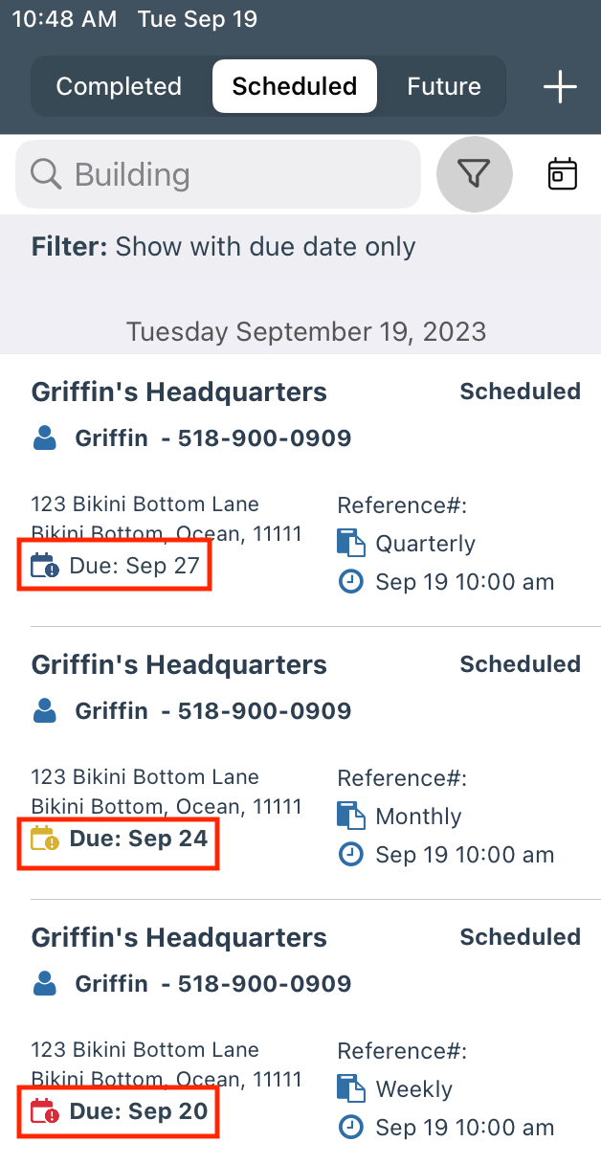Click the Monthly report document icon
The height and width of the screenshot is (1164, 601).
351,817
